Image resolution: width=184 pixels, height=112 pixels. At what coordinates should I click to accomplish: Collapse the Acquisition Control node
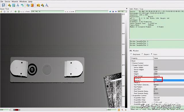(x=132, y=96)
